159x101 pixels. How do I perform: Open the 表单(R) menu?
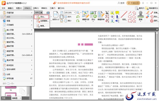[44, 8]
